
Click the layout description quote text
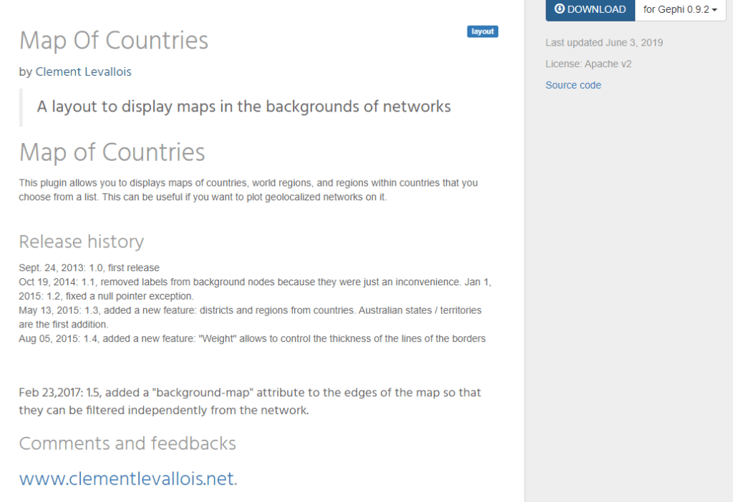coord(244,107)
